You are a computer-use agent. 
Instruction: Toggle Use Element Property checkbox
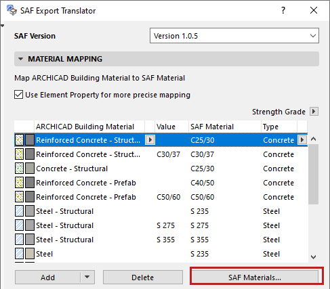pos(18,95)
